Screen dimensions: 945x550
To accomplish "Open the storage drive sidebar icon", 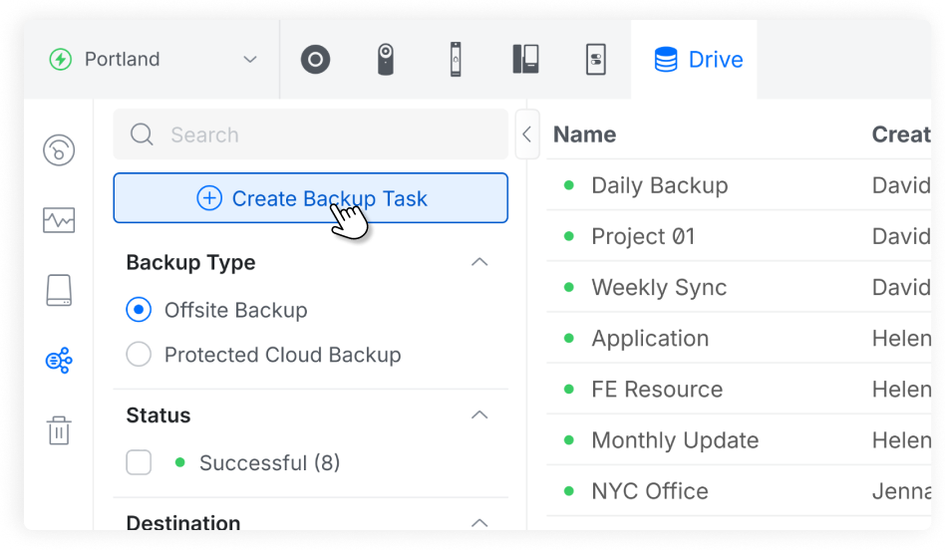I will tap(59, 290).
